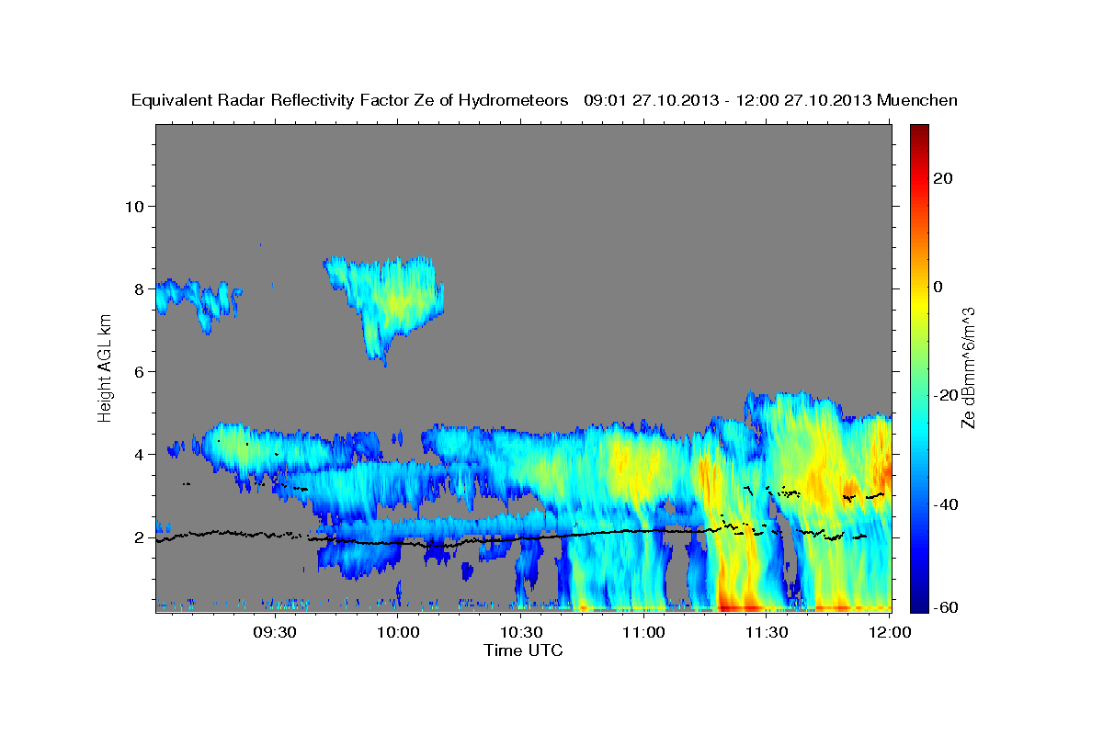The height and width of the screenshot is (735, 1103).
Task: Click the date range text '09:01 27.10.2013 - 12:00 27.10.2013'
Action: [x=728, y=100]
